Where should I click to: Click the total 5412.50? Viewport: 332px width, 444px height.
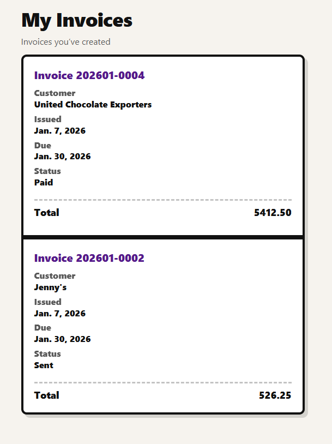tap(273, 213)
